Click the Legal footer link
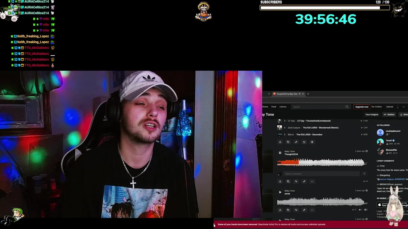This screenshot has width=408, height=229. pyautogui.click(x=379, y=211)
